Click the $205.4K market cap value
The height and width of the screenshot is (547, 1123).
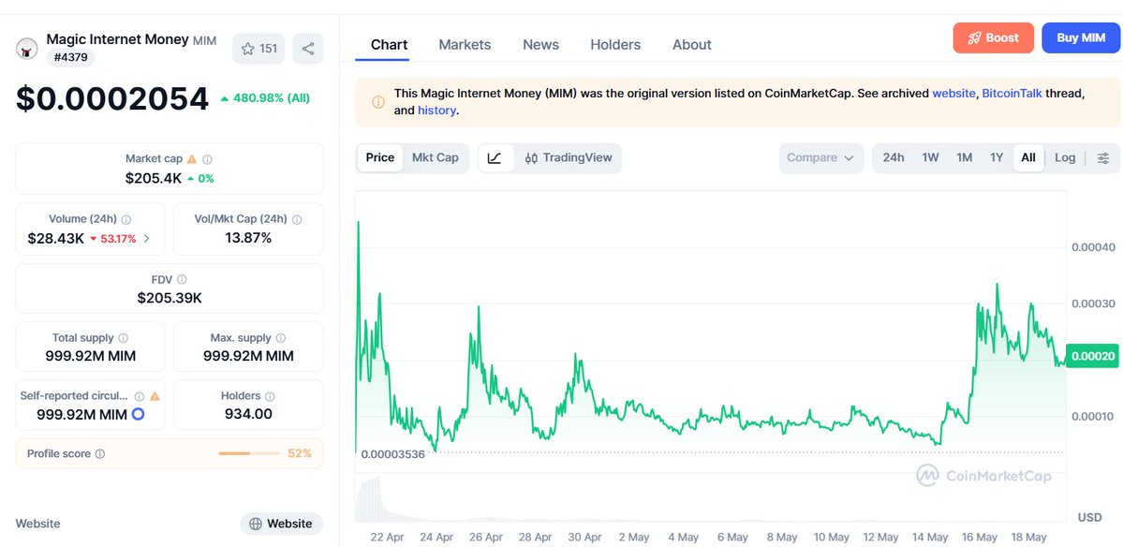[154, 178]
